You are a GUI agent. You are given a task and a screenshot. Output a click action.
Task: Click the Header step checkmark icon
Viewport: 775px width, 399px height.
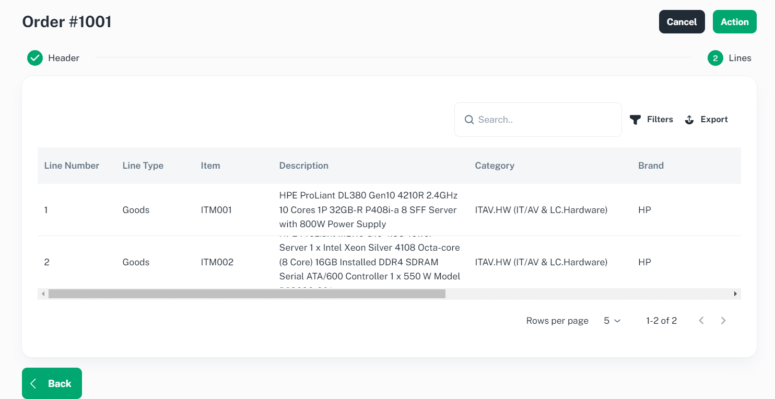pyautogui.click(x=35, y=58)
